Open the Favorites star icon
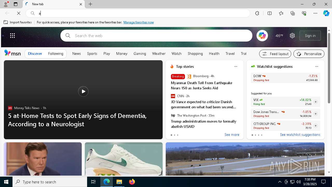The width and height of the screenshot is (332, 187). pos(281,13)
